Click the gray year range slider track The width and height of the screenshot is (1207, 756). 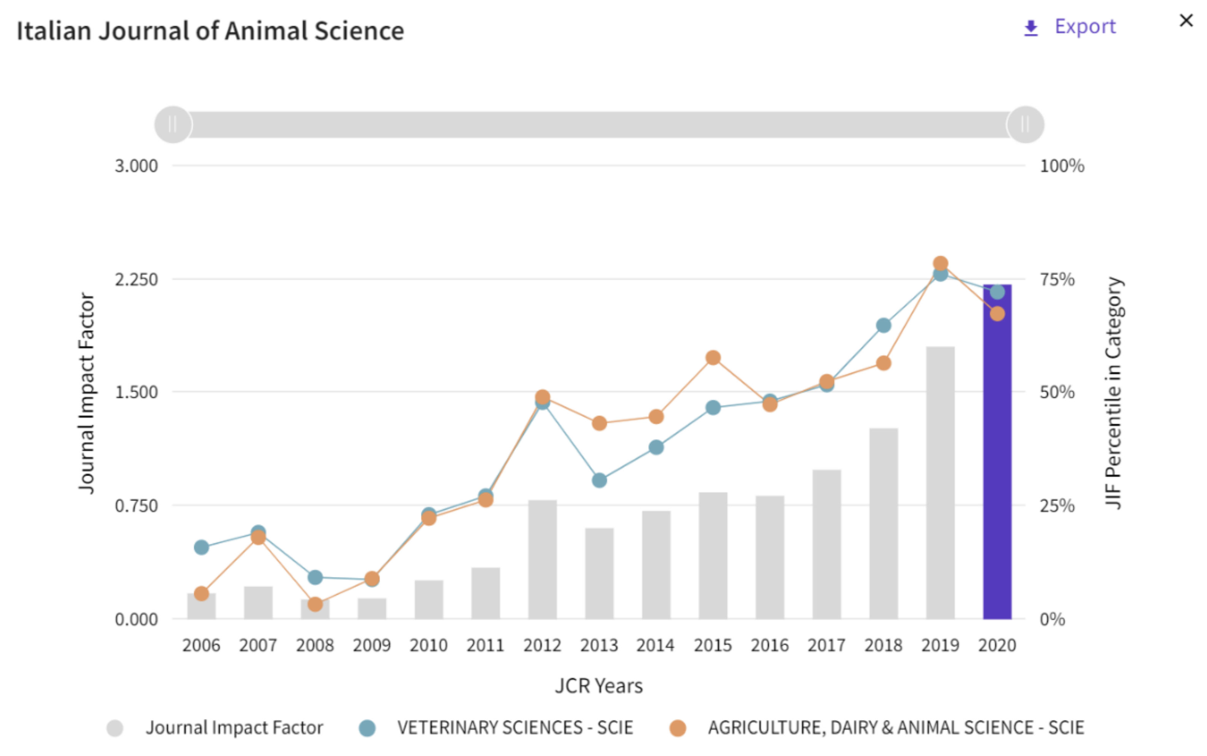pos(599,125)
